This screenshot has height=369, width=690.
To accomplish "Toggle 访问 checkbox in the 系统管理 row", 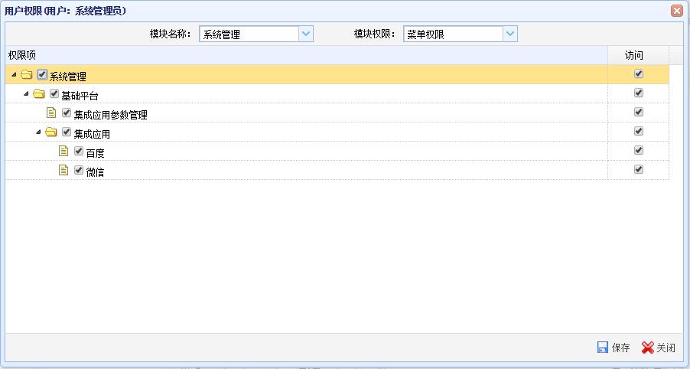I will [x=639, y=73].
